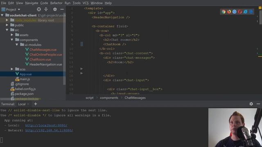262x147 pixels.
Task: Open the Help menu
Action: [108, 3]
